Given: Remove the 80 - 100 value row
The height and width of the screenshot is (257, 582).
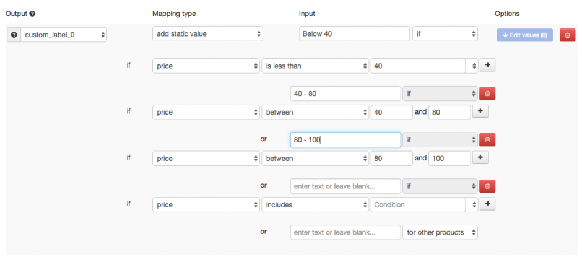Looking at the screenshot, I should tap(487, 140).
